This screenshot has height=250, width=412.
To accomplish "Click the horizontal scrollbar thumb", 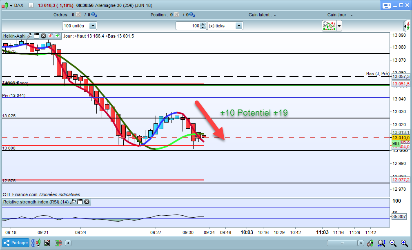I will click(342, 243).
